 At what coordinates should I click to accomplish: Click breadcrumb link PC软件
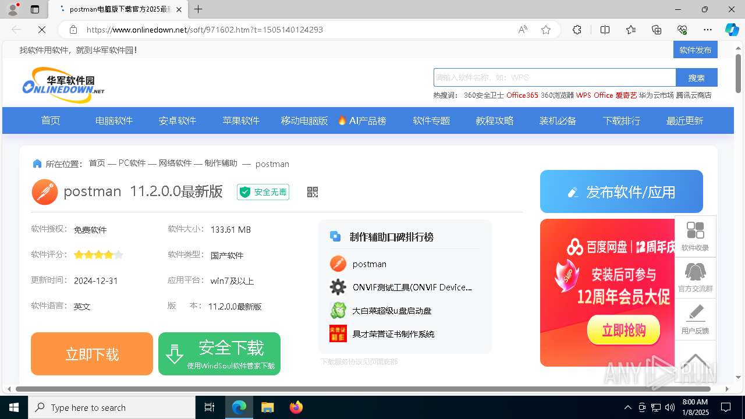132,164
